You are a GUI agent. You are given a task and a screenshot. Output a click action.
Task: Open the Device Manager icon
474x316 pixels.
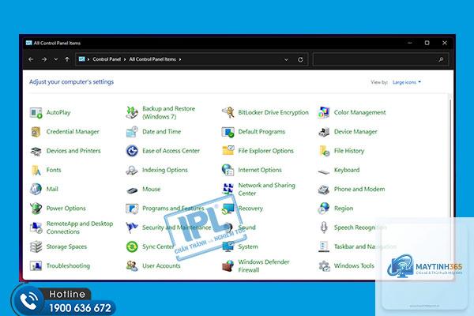(x=323, y=132)
